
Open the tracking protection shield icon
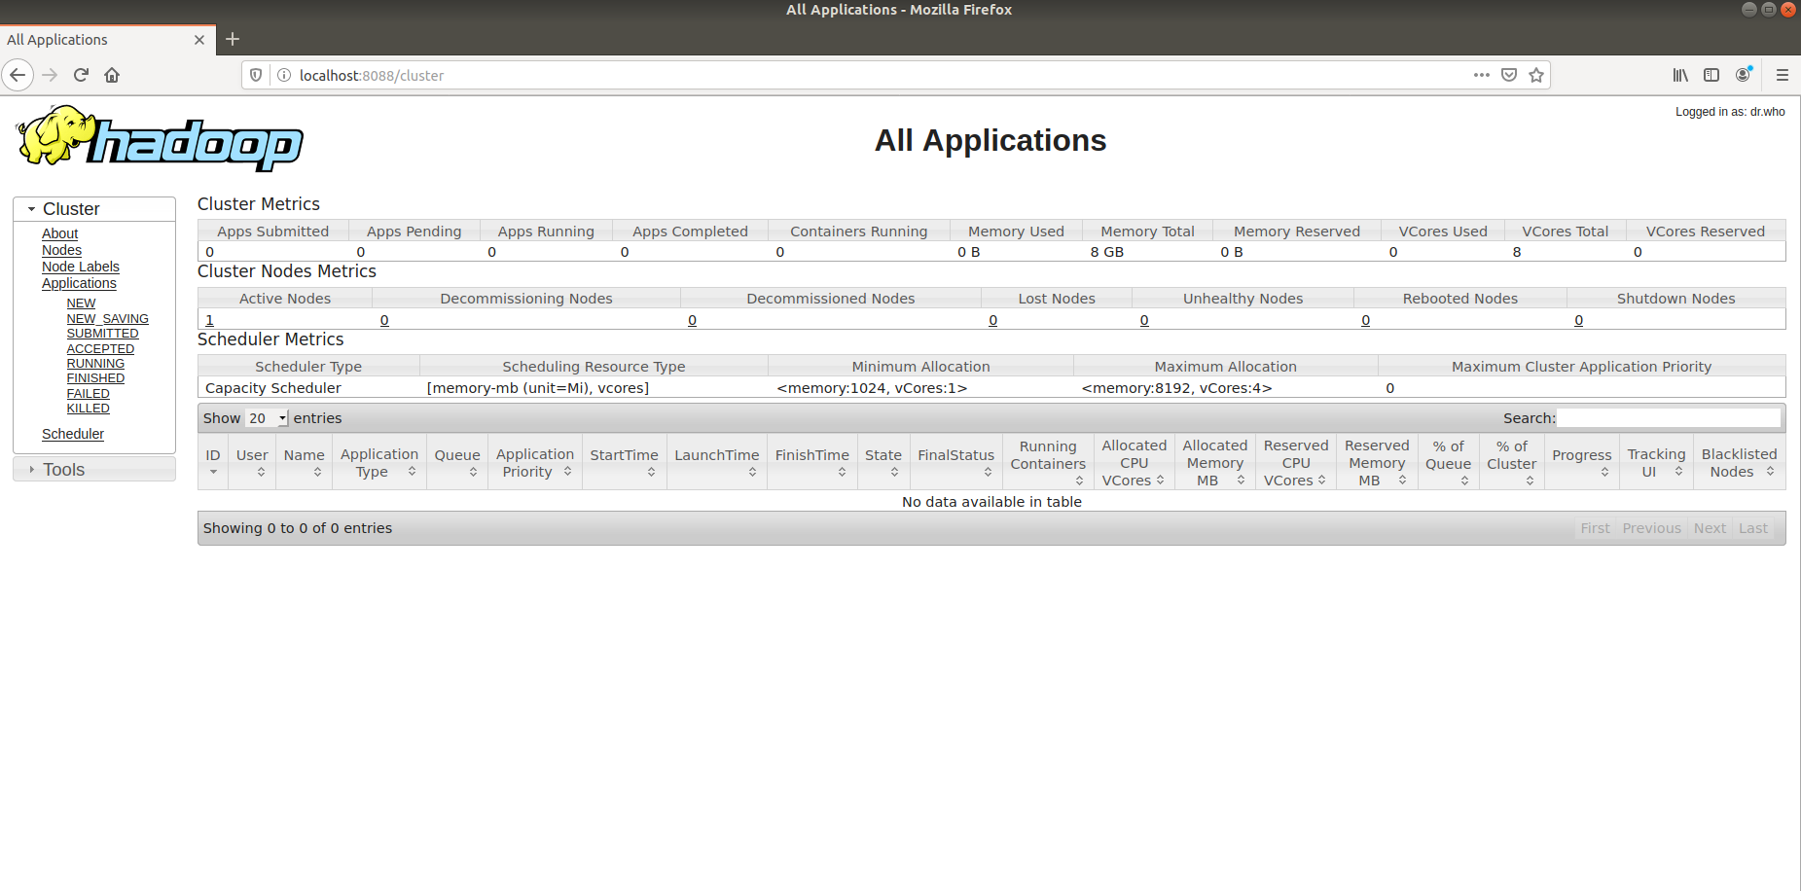pyautogui.click(x=256, y=75)
